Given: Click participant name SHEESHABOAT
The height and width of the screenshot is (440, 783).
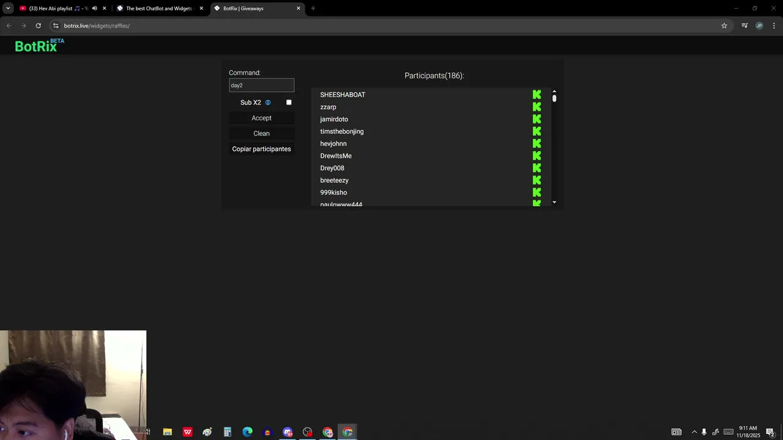Looking at the screenshot, I should pos(343,95).
